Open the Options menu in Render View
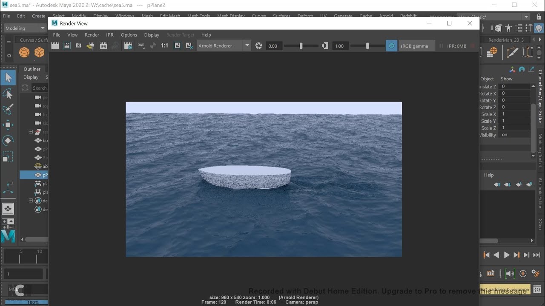This screenshot has height=306, width=545. pos(129,35)
